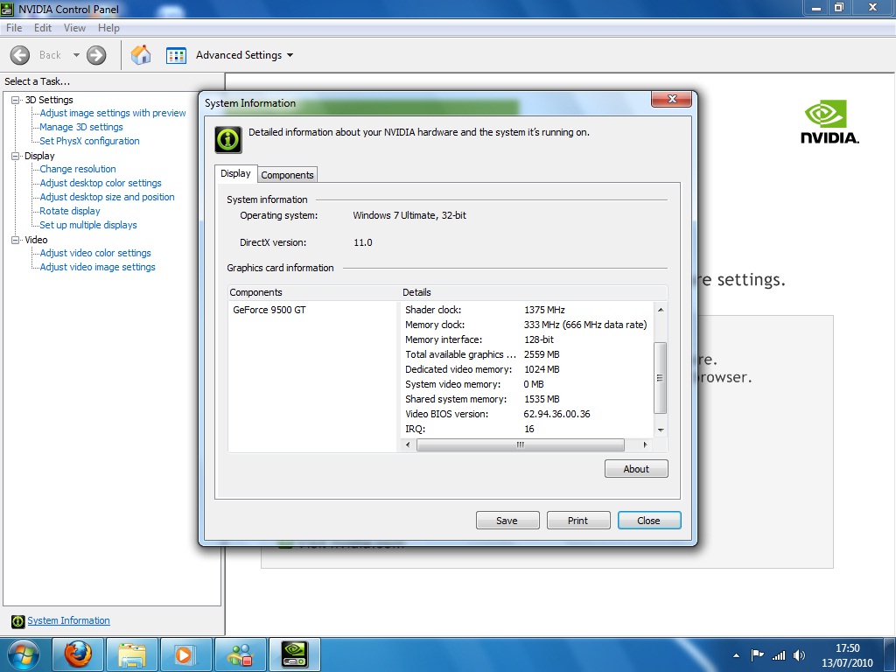Open the System Information link
The height and width of the screenshot is (672, 896).
(x=68, y=621)
